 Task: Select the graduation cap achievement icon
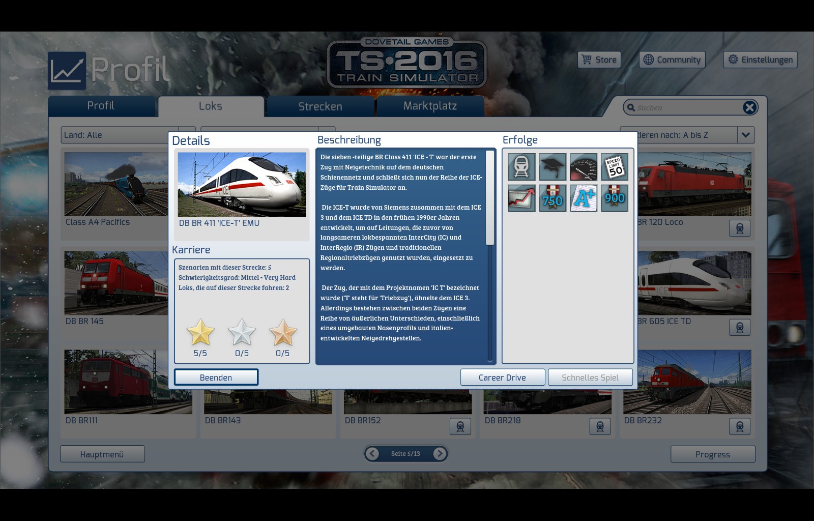click(x=553, y=167)
